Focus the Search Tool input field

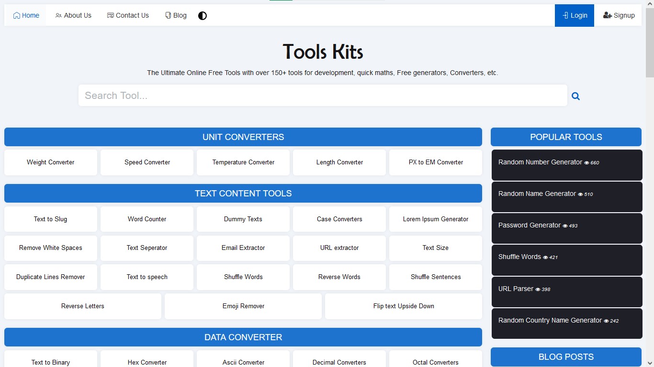point(322,96)
